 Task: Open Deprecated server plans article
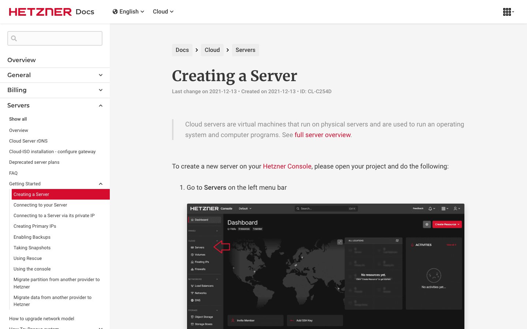(34, 162)
